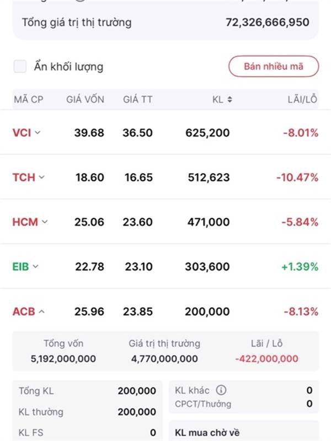This screenshot has height=441, width=331.
Task: Select the EIB +1.39% profit value
Action: pos(300,267)
